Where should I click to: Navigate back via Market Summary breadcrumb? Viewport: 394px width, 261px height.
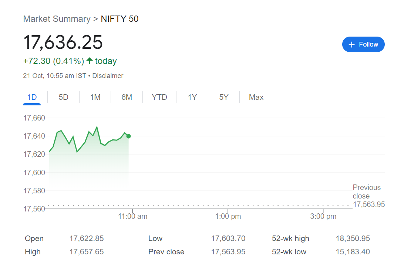click(x=57, y=19)
